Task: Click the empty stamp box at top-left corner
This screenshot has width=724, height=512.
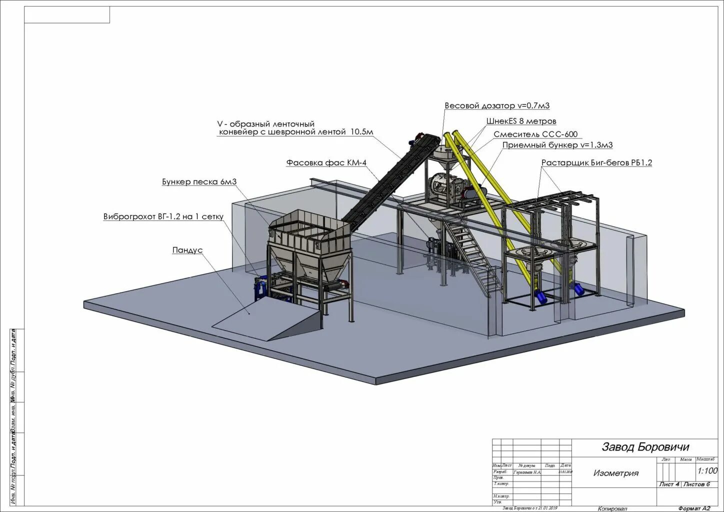Action: (67, 15)
